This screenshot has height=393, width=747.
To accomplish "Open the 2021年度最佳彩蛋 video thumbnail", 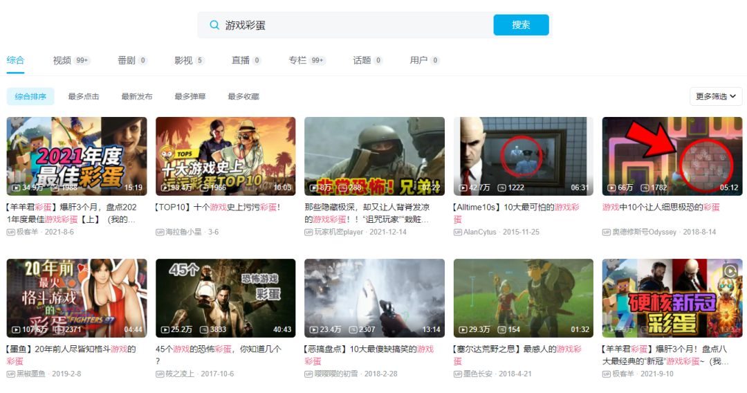I will coord(77,156).
